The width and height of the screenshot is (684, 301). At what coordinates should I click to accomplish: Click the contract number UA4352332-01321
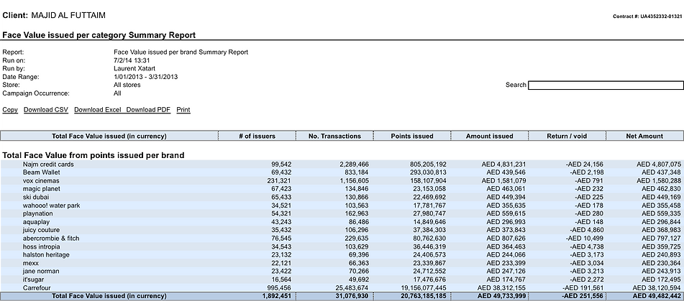coord(661,17)
